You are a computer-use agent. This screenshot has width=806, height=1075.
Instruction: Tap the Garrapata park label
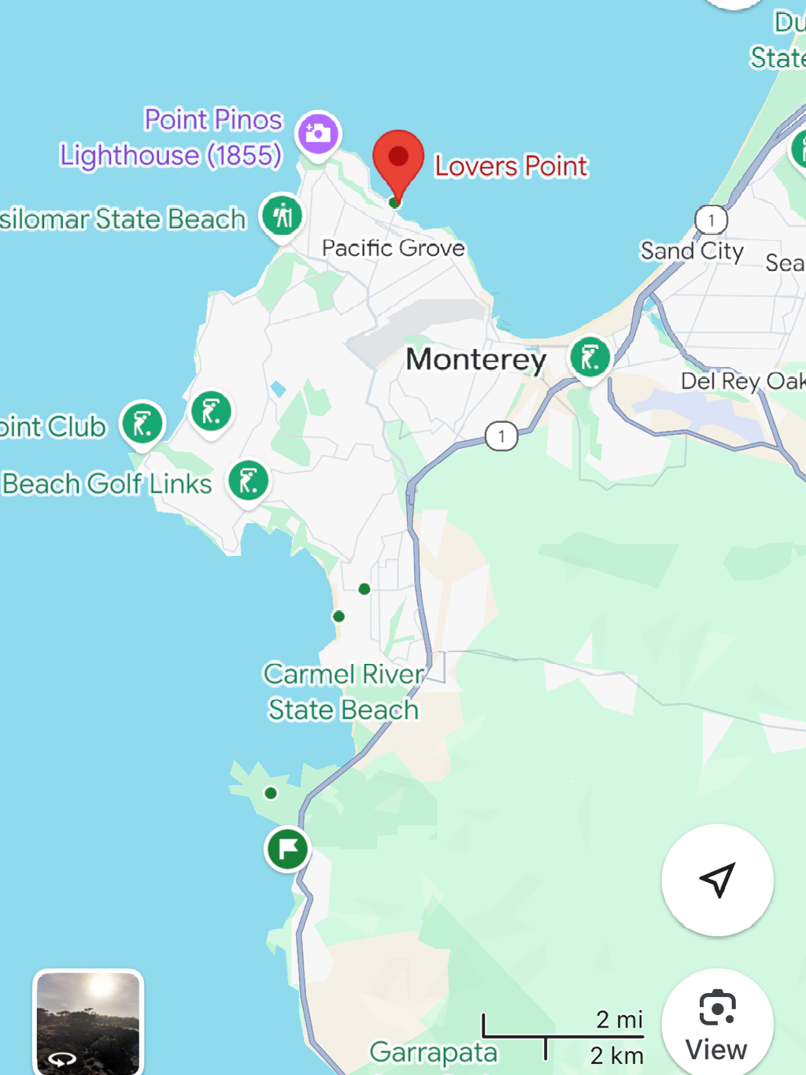(x=434, y=1052)
